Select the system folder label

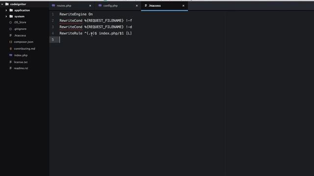(x=20, y=16)
